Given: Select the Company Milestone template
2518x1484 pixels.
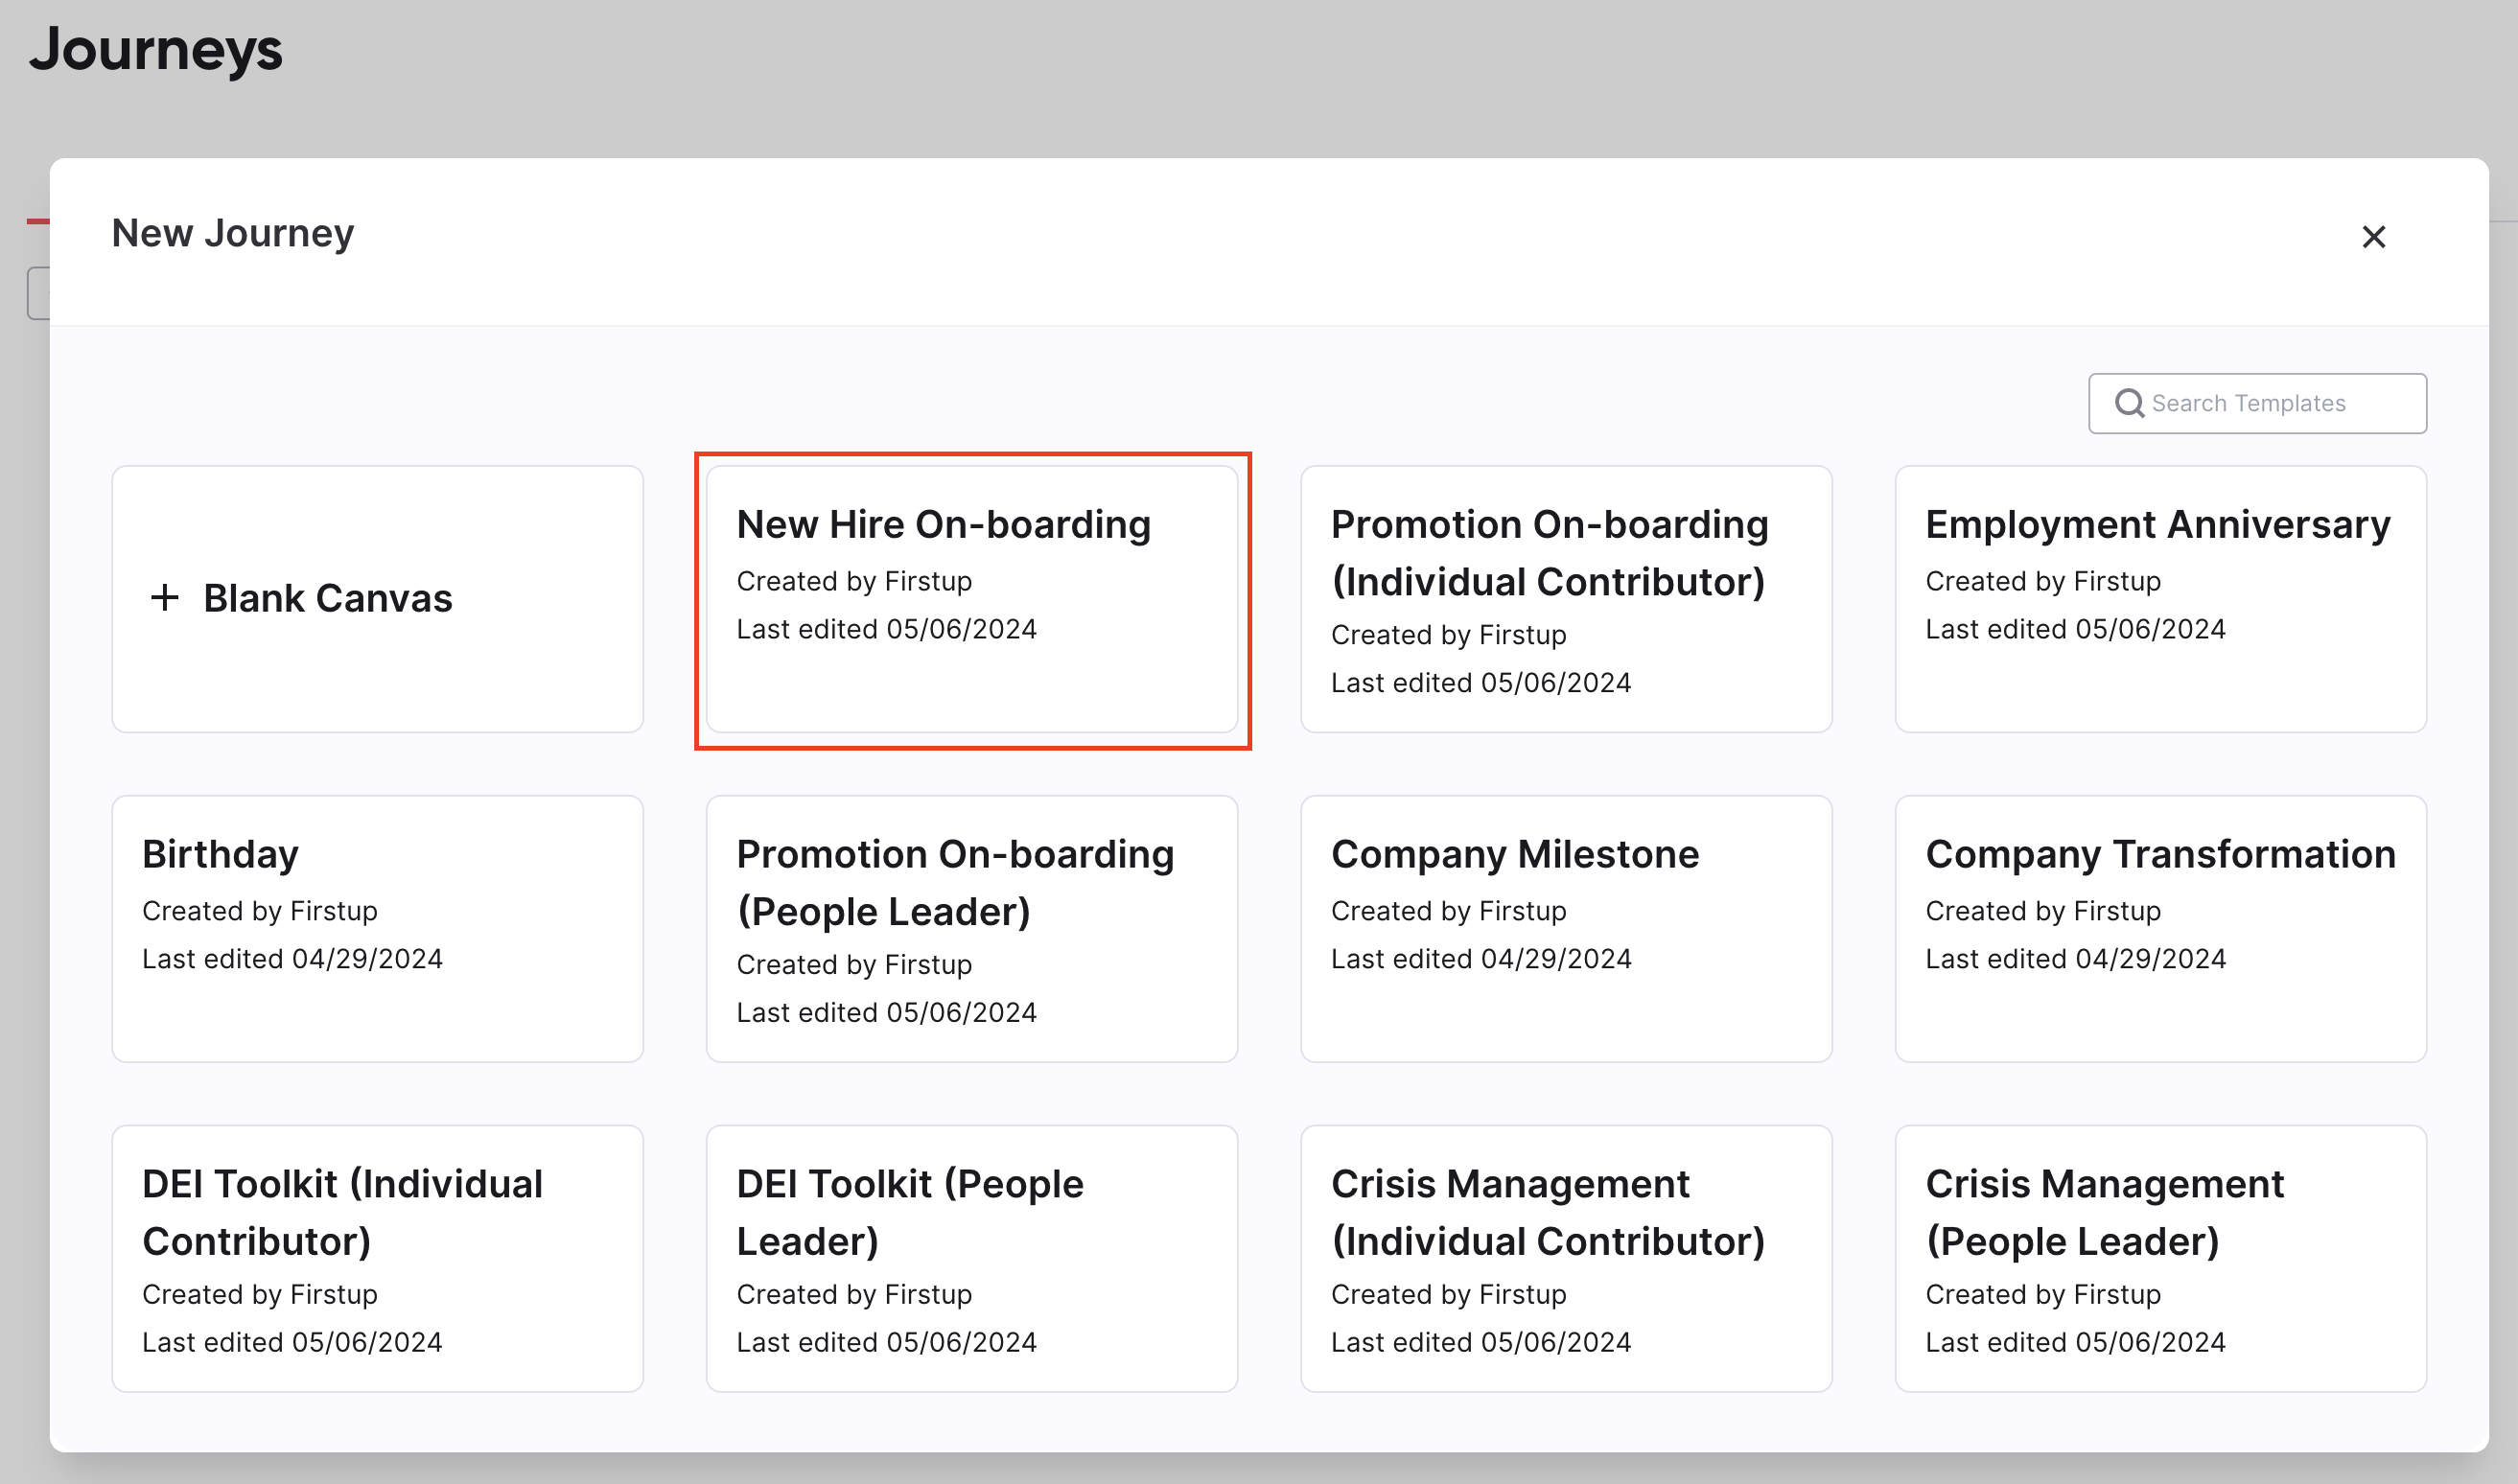Looking at the screenshot, I should tap(1566, 928).
